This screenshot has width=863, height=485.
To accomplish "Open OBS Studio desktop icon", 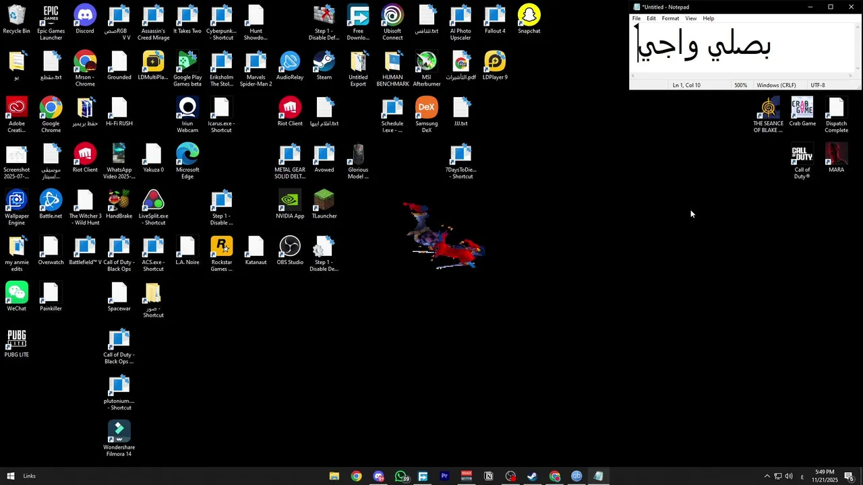I will pos(290,251).
